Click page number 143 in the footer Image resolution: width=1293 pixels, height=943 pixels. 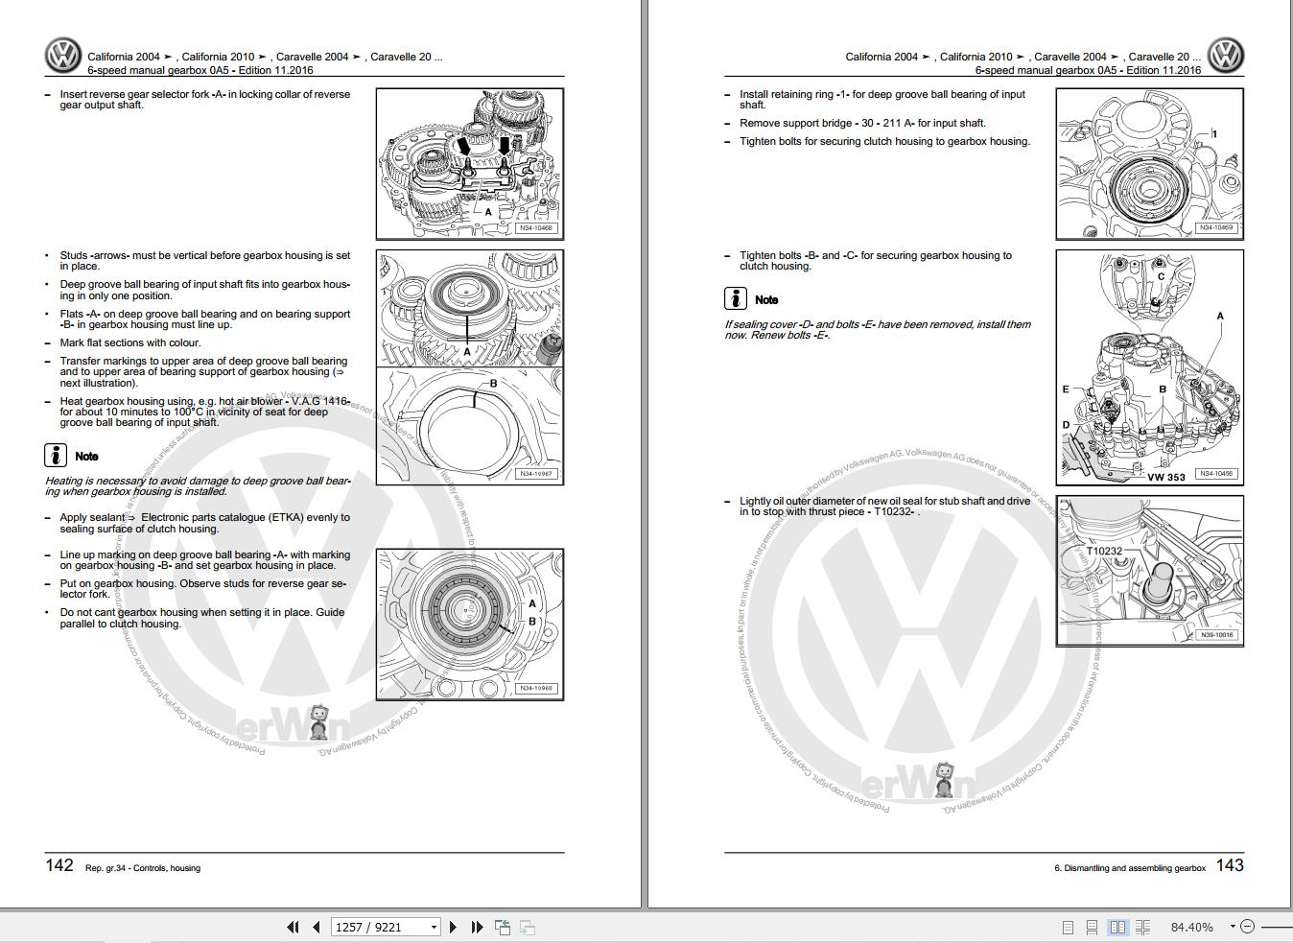(x=1230, y=865)
